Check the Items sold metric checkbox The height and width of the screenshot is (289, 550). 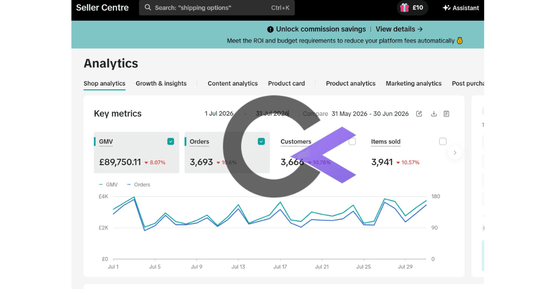443,142
